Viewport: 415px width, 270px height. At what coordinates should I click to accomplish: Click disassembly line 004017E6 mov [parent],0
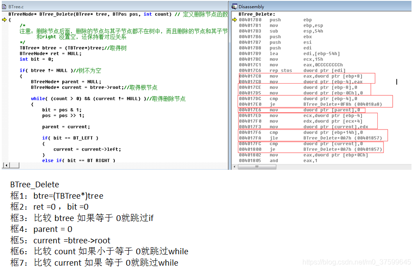tap(299, 110)
